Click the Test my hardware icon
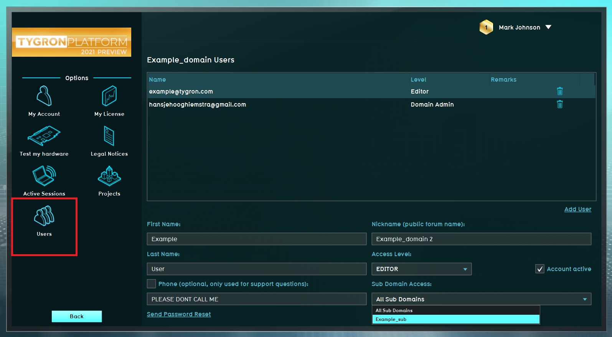The image size is (612, 337). pos(44,136)
